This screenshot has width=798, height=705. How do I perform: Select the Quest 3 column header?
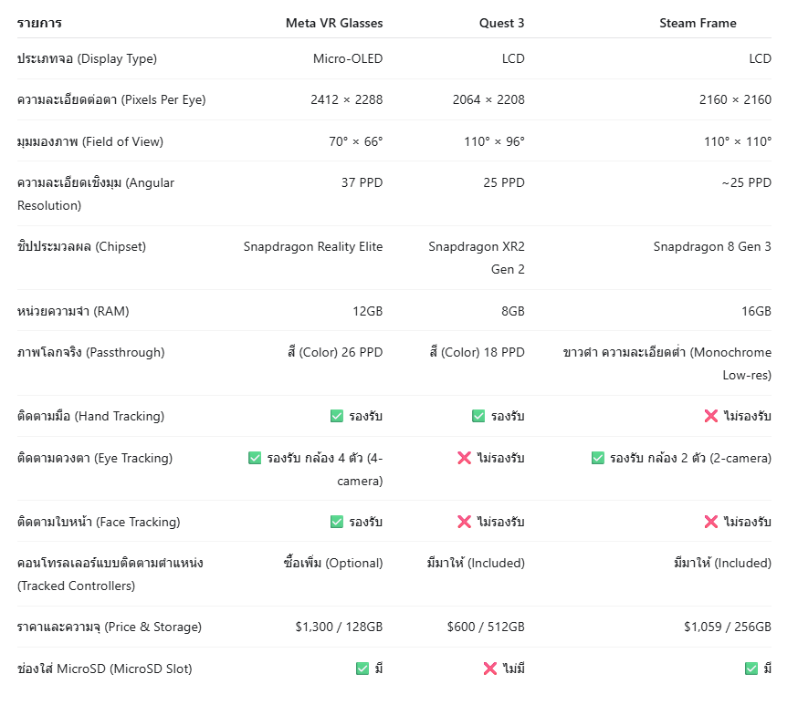tap(501, 23)
